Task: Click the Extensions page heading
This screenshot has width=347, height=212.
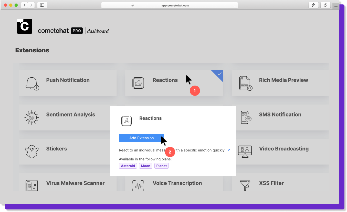Action: click(32, 50)
